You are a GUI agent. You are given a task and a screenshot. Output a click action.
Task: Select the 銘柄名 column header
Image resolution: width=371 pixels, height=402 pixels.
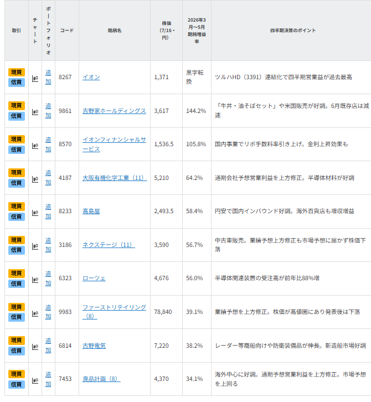115,30
